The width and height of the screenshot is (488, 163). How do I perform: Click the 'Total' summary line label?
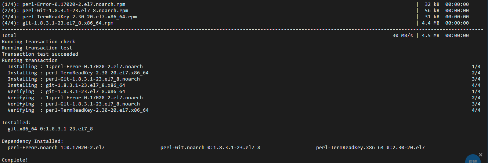tap(9, 35)
